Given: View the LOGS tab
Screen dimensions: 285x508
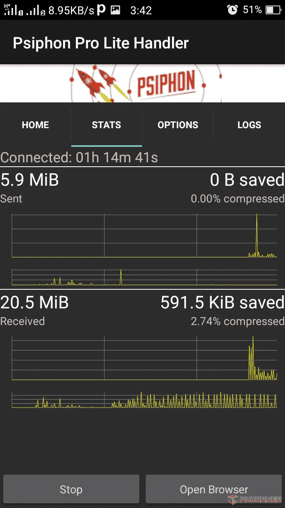Looking at the screenshot, I should 249,125.
